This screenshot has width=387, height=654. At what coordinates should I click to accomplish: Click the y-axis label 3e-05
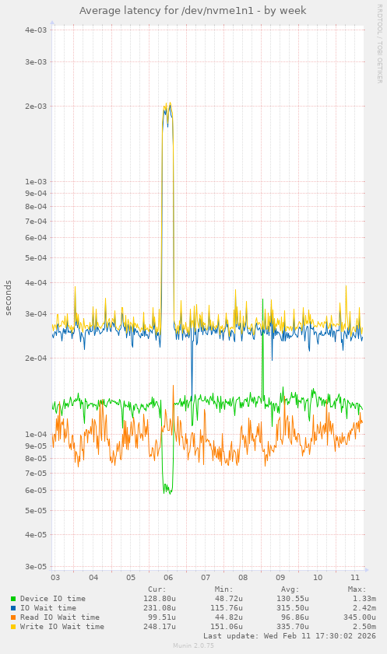pyautogui.click(x=36, y=566)
